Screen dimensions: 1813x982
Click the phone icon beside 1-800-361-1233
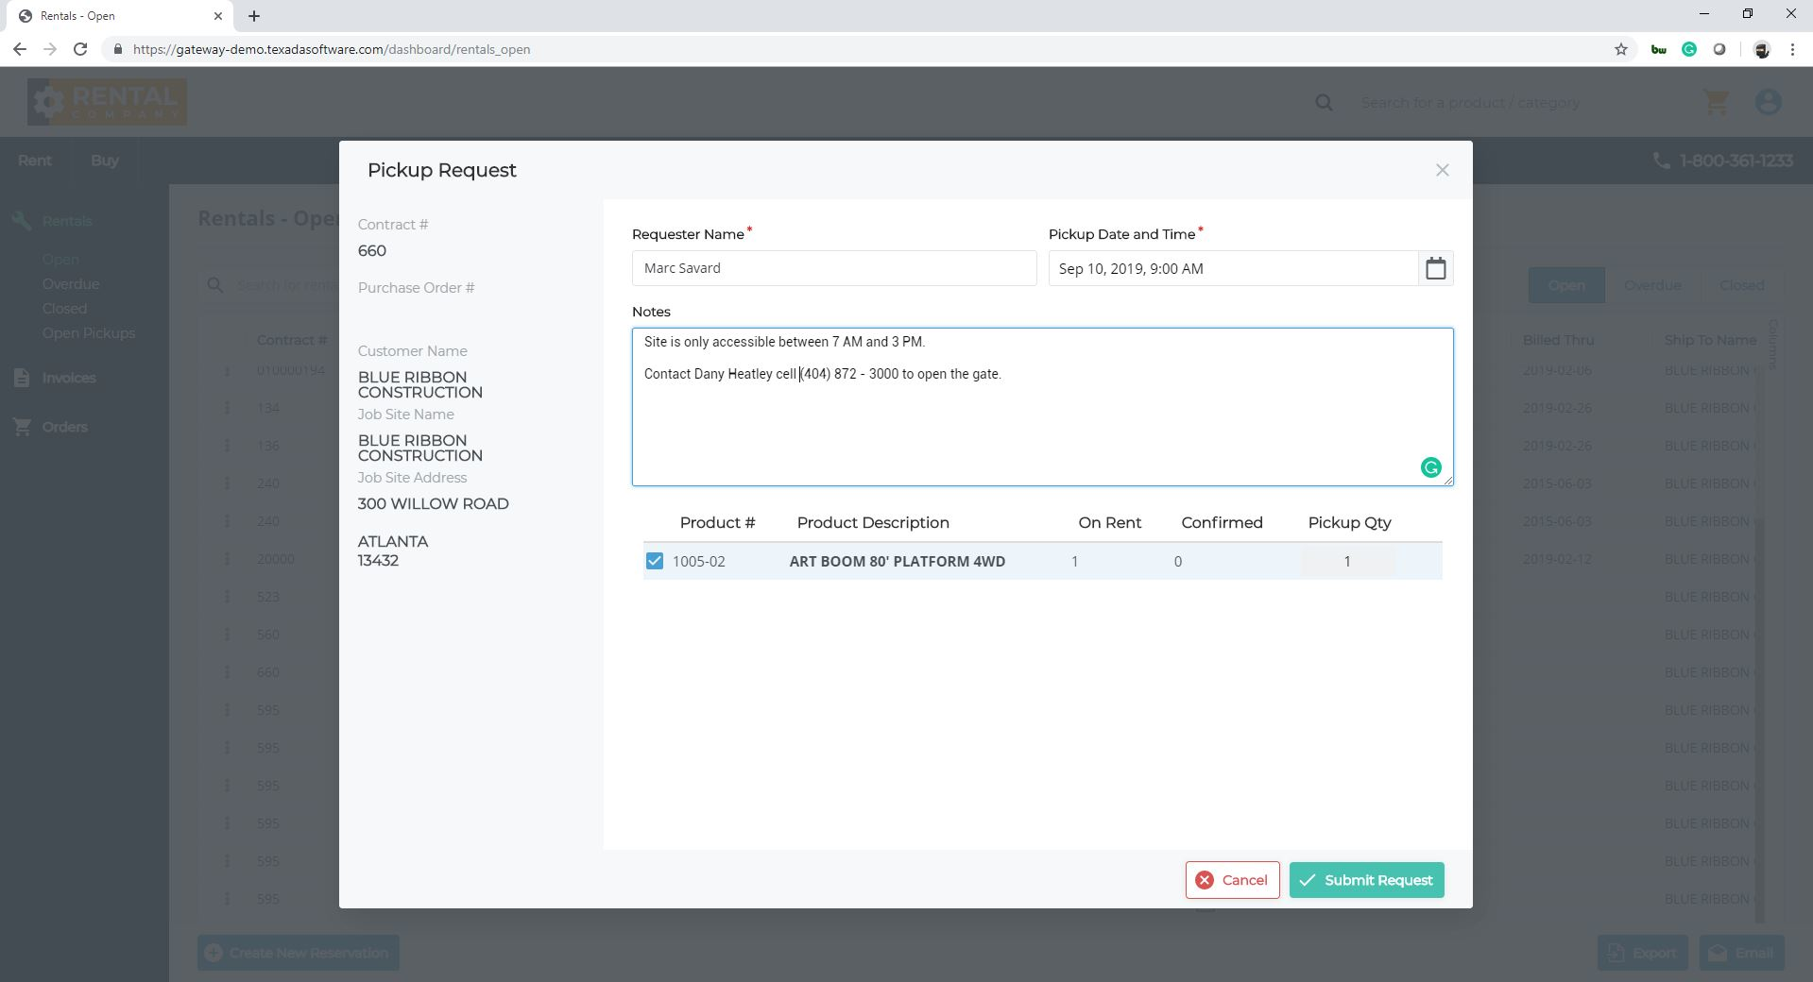[1662, 161]
